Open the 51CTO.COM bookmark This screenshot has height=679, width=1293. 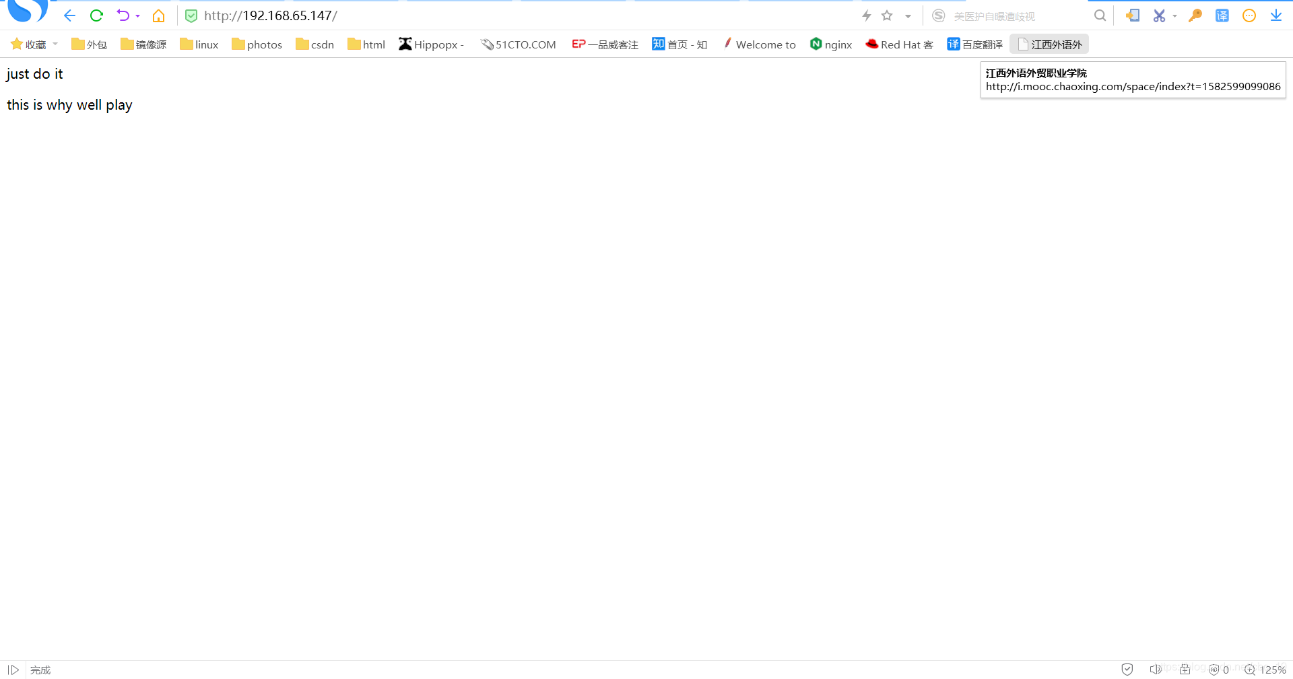(518, 44)
